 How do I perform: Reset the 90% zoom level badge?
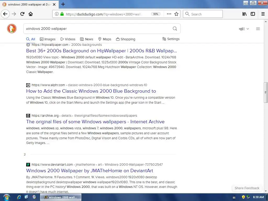pyautogui.click(x=155, y=14)
